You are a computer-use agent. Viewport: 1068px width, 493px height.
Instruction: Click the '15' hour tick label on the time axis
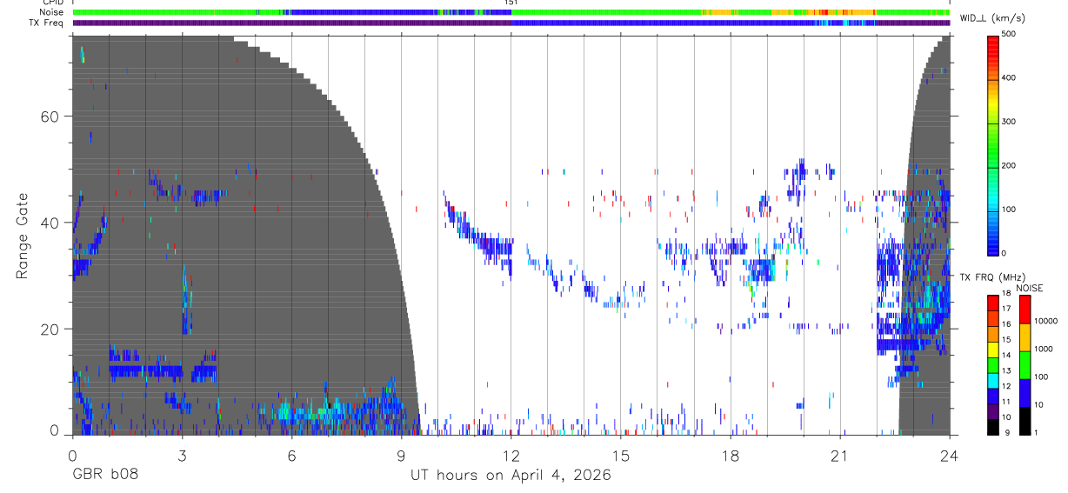pos(620,456)
